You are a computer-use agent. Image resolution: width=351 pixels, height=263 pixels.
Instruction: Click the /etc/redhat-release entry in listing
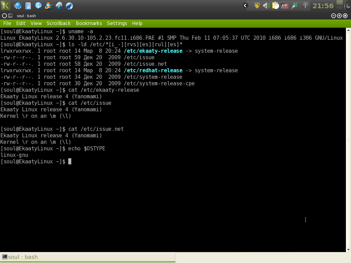pyautogui.click(x=153, y=71)
